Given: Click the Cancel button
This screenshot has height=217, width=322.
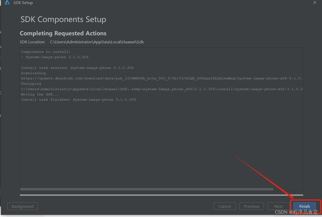Looking at the screenshot, I should (x=225, y=206).
